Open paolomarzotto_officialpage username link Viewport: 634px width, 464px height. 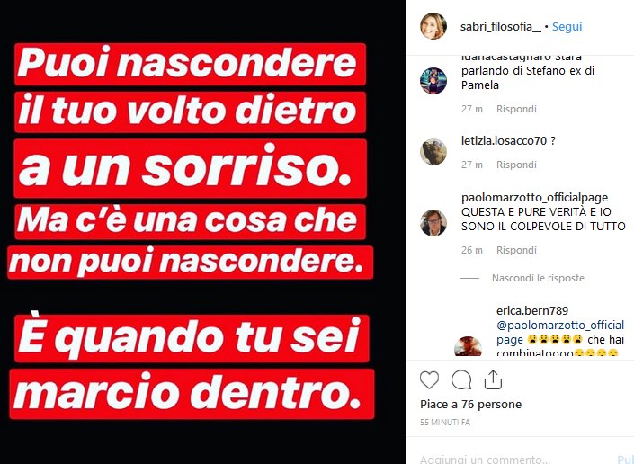tap(534, 198)
